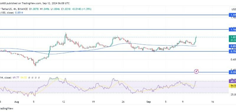Click the 0.75 support line price label
The image size is (236, 112).
(232, 51)
